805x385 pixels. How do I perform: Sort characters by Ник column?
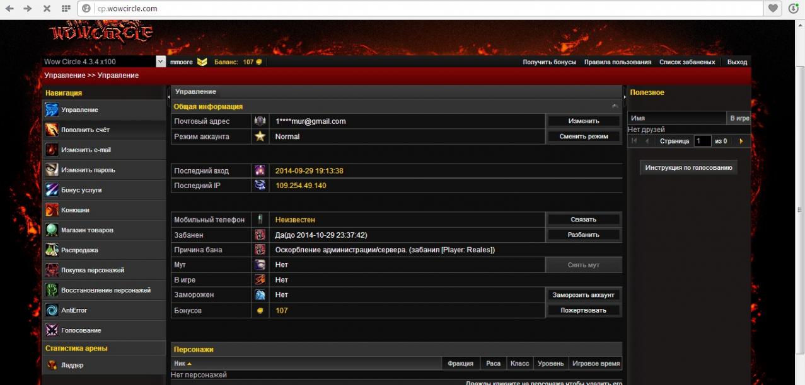coord(183,364)
